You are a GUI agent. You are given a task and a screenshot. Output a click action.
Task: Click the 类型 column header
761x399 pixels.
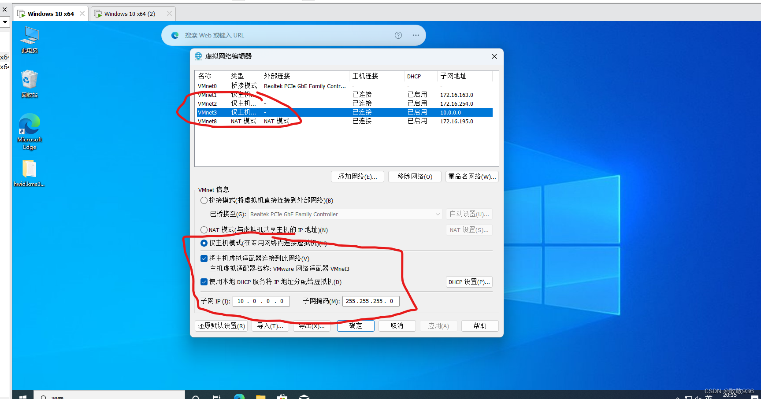point(245,76)
